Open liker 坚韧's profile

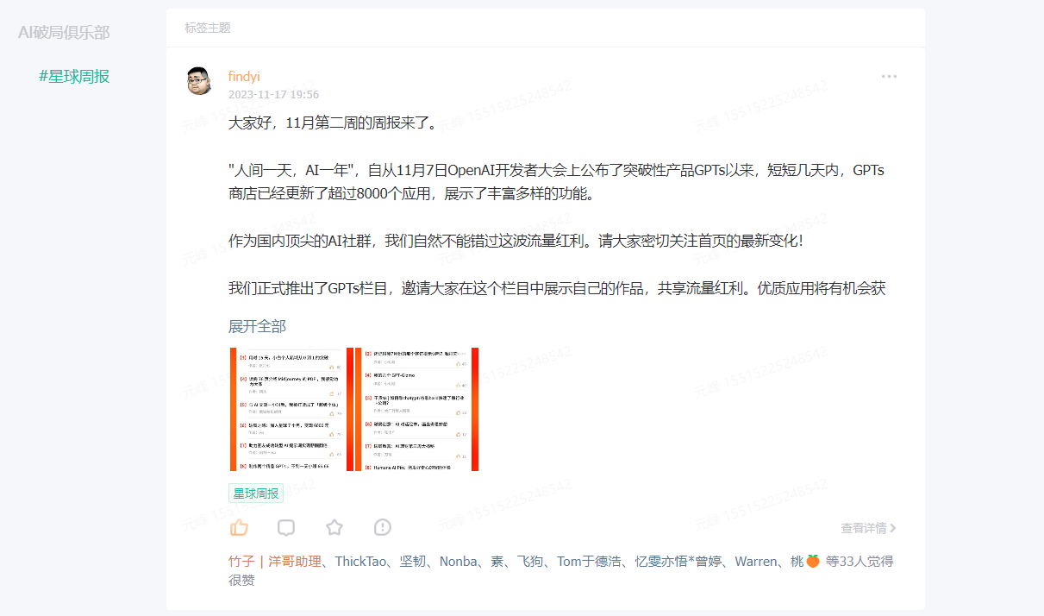coord(413,561)
